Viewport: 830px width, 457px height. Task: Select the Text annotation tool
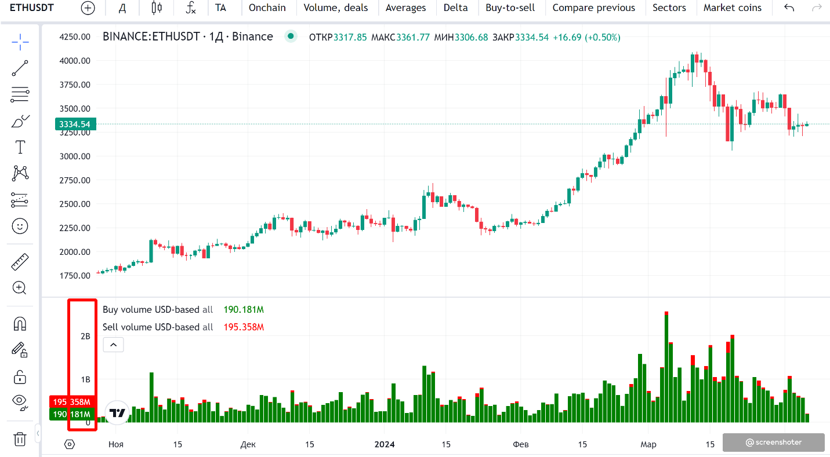[x=20, y=147]
